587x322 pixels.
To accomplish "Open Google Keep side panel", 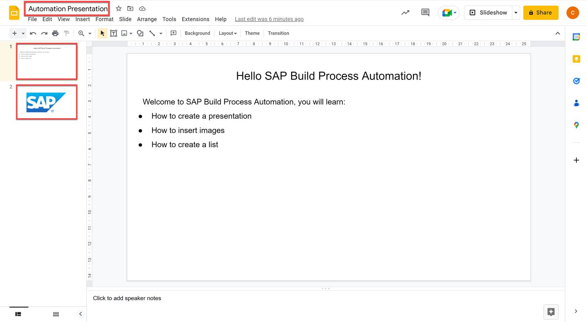I will point(576,59).
